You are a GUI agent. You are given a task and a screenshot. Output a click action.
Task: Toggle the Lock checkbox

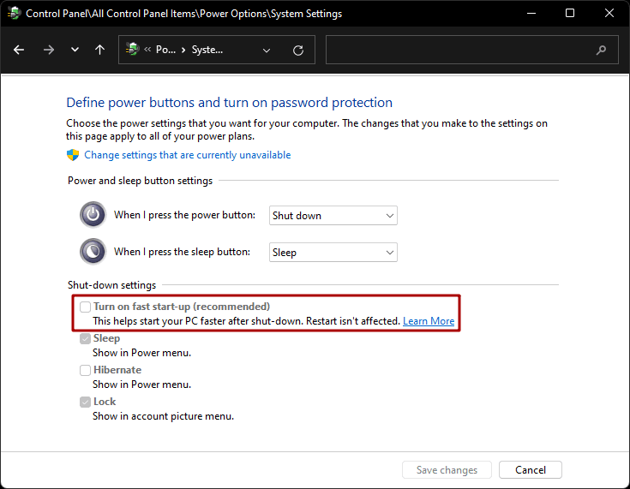[85, 402]
